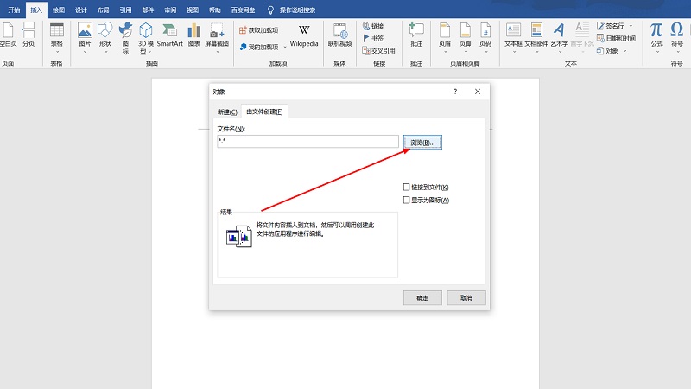691x389 pixels.
Task: Click the 书签 bookmark icon
Action: coord(373,38)
